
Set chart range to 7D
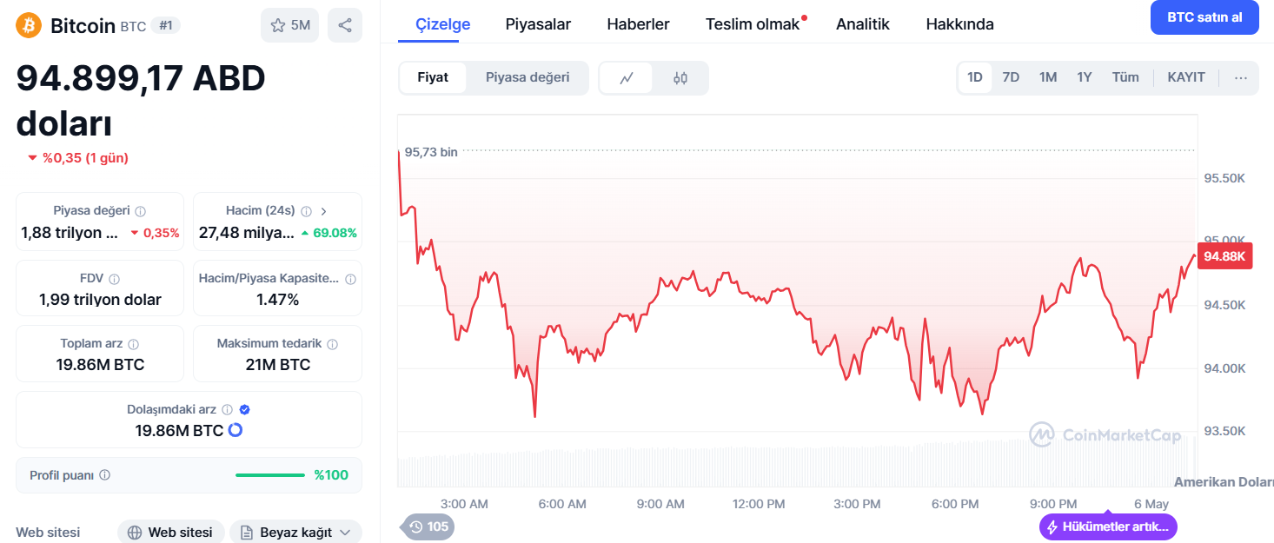pyautogui.click(x=1011, y=77)
